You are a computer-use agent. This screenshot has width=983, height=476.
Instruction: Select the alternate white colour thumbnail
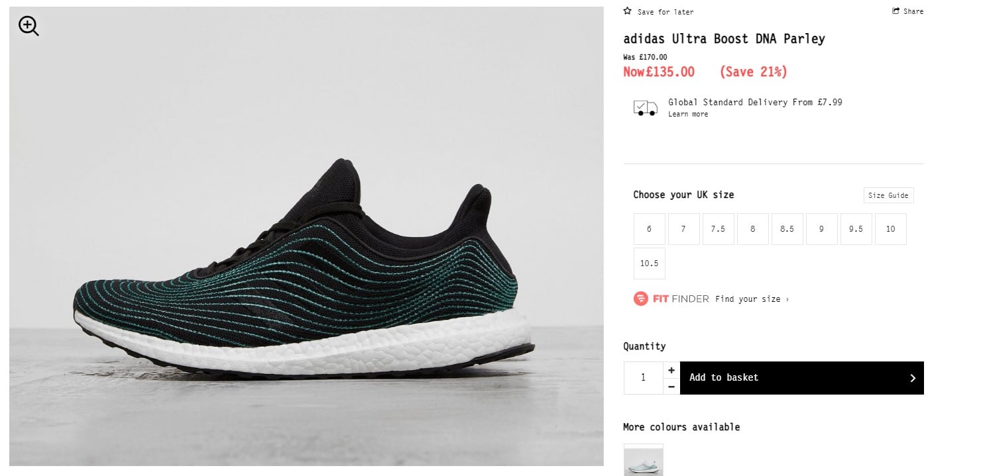click(x=643, y=460)
